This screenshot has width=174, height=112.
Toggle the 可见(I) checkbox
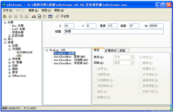coord(140,57)
